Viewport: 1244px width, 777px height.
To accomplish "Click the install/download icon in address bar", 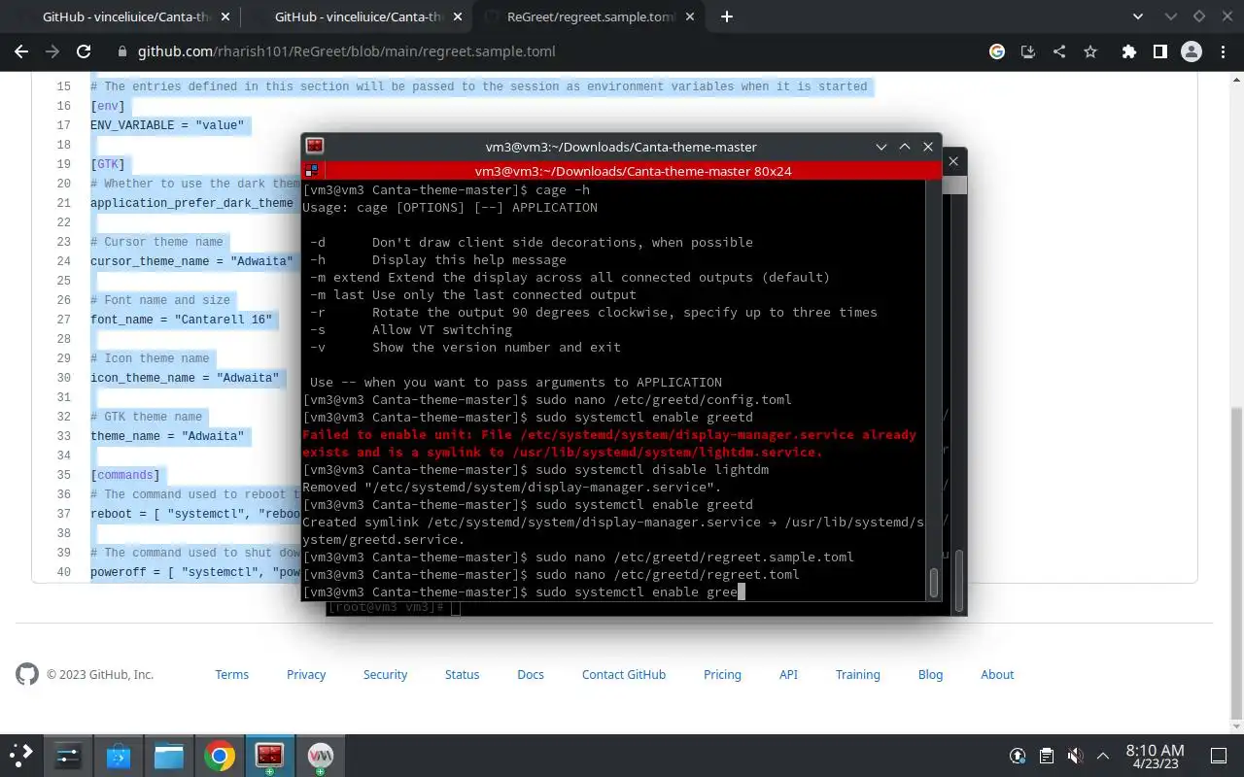I will [x=1028, y=51].
